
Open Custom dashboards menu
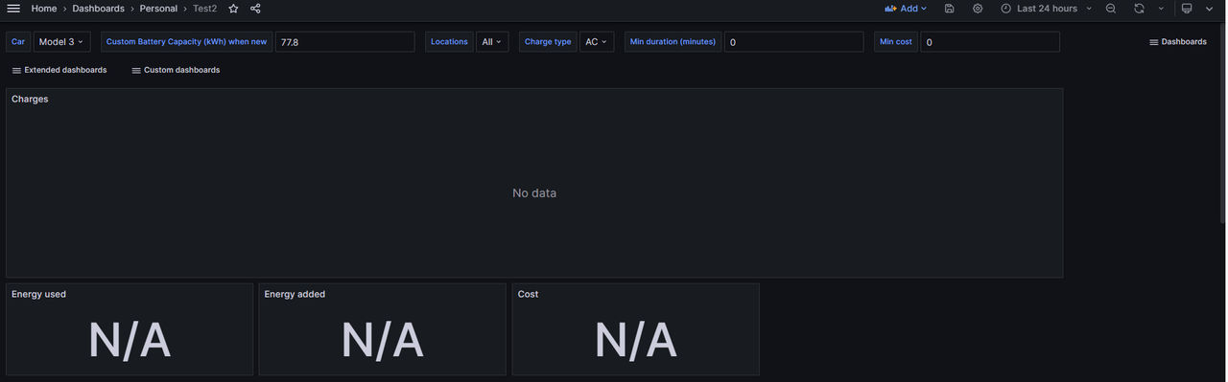176,70
